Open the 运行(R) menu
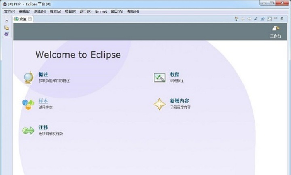291x175 pixels. click(86, 11)
